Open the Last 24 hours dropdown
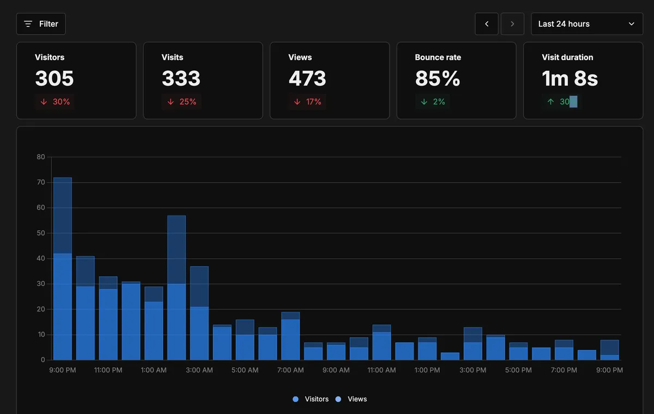The width and height of the screenshot is (654, 414). [586, 23]
